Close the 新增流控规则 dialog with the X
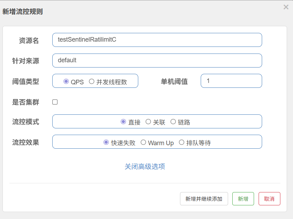 point(286,7)
